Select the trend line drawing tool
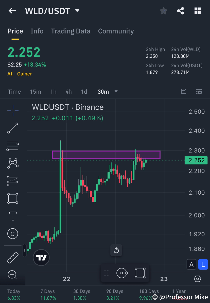This screenshot has height=303, width=210. click(x=13, y=128)
